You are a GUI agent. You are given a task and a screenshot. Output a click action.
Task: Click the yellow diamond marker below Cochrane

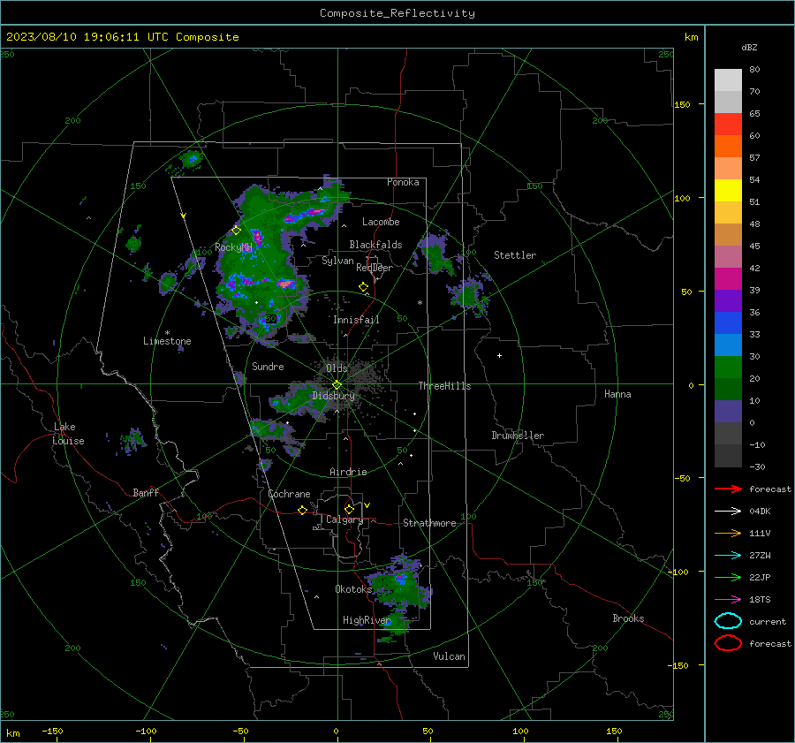pos(302,511)
